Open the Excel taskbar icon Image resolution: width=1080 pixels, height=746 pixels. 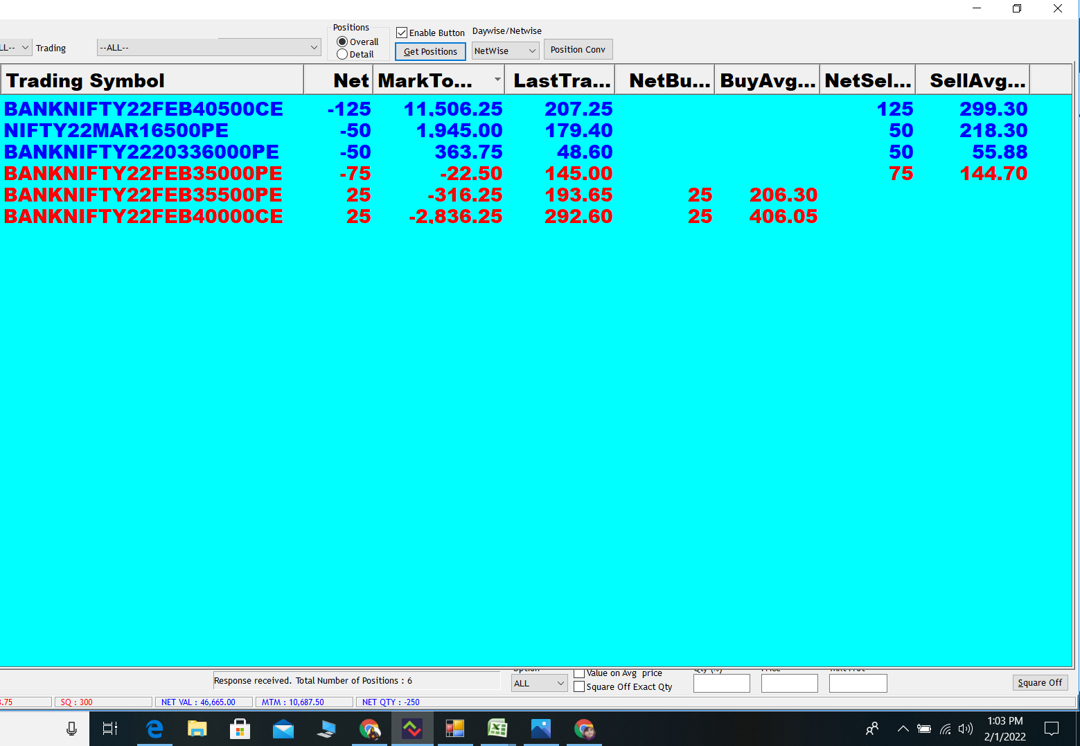point(497,729)
